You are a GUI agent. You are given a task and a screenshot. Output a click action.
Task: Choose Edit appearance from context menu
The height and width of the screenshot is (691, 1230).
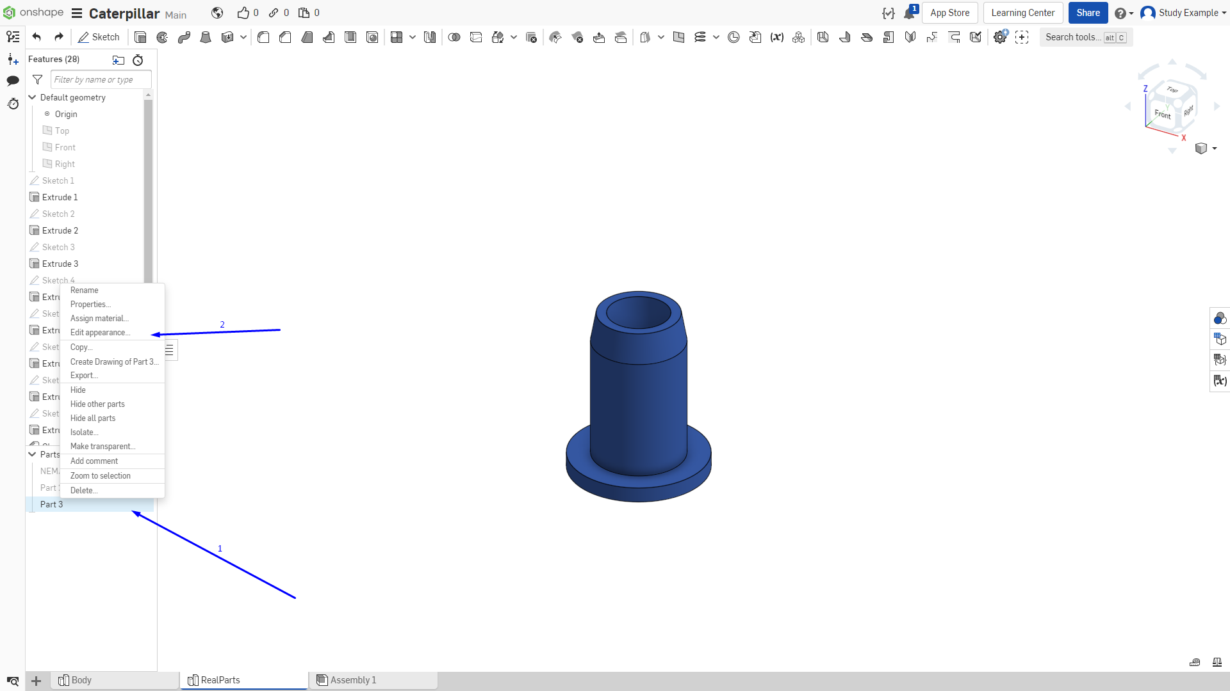[x=100, y=333]
